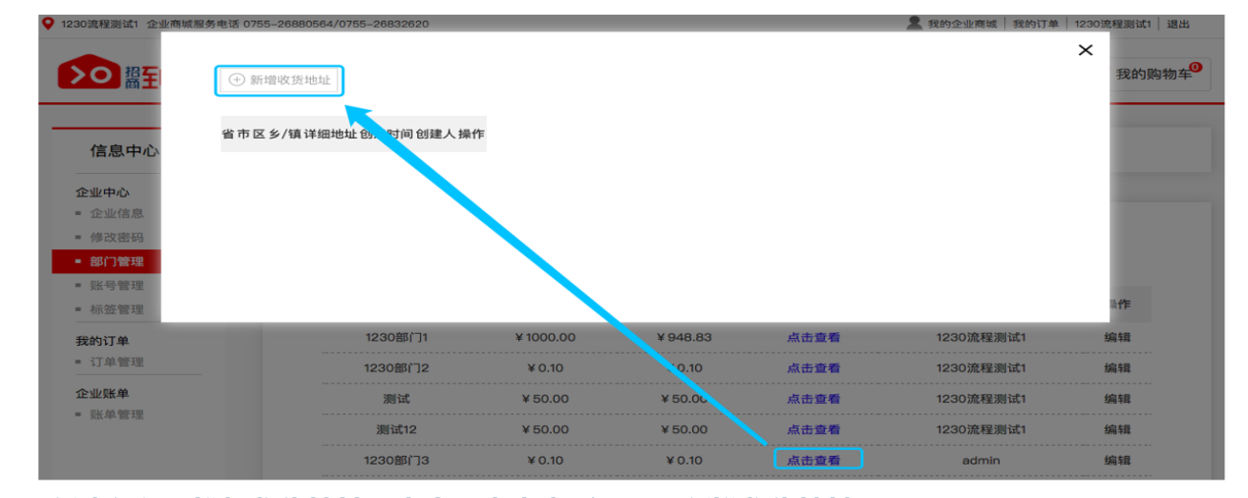Select 修改密码 in the sidebar
This screenshot has width=1248, height=498.
pyautogui.click(x=117, y=238)
